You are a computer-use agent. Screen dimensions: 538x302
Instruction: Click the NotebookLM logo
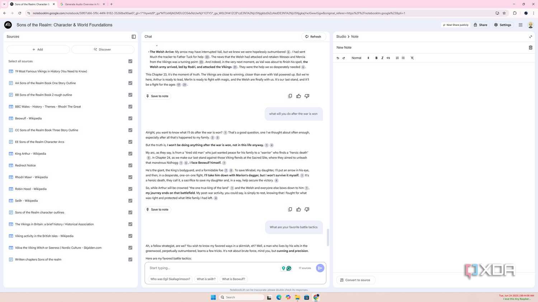tap(8, 25)
